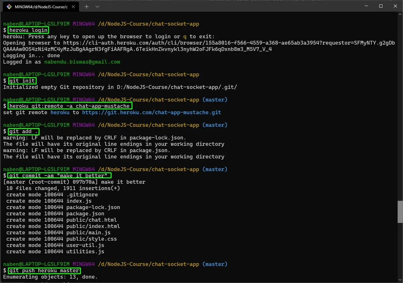Viewport: 403px width, 283px height.
Task: Click 'create mode 100644 user-util.js' line
Action: pyautogui.click(x=55, y=245)
